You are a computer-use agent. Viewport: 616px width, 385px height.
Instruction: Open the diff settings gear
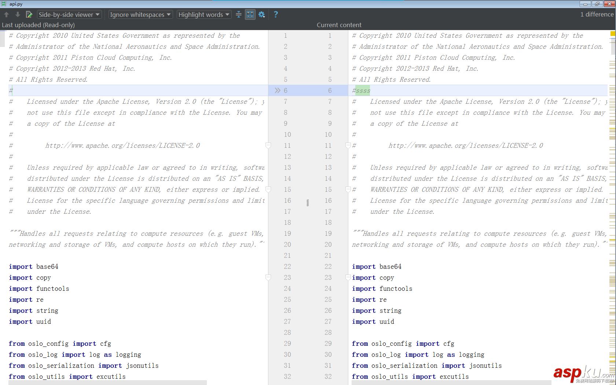(x=261, y=14)
